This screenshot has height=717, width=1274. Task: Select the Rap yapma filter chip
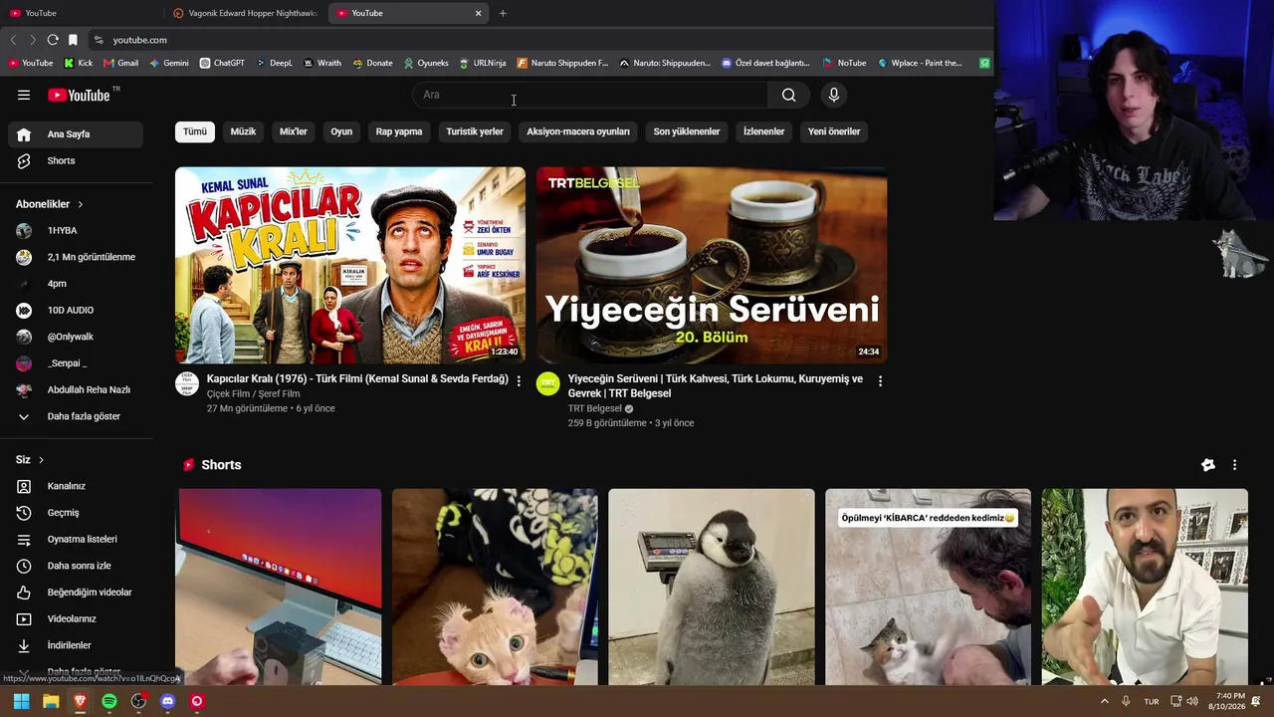(x=399, y=131)
